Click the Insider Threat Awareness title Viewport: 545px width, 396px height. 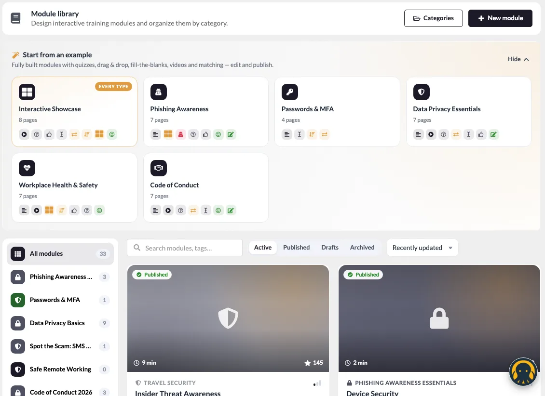tap(178, 393)
